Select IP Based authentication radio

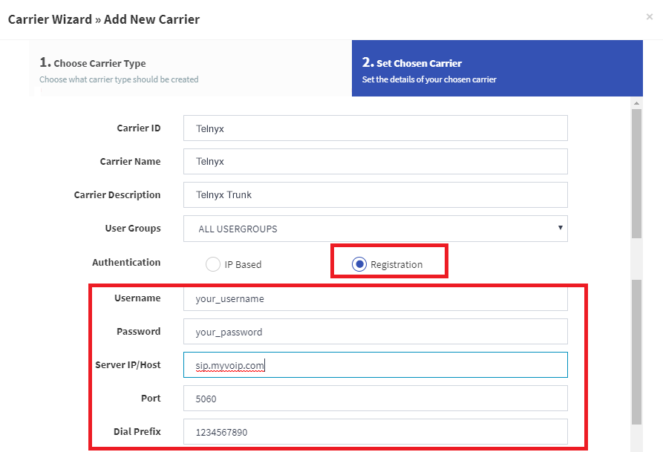tap(212, 264)
